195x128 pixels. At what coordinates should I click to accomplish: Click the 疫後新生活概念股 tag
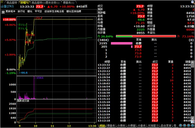pyautogui.click(x=54, y=12)
